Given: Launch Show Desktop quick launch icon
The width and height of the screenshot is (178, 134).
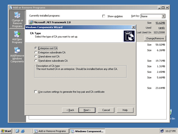Looking at the screenshot, I should tap(17, 131).
